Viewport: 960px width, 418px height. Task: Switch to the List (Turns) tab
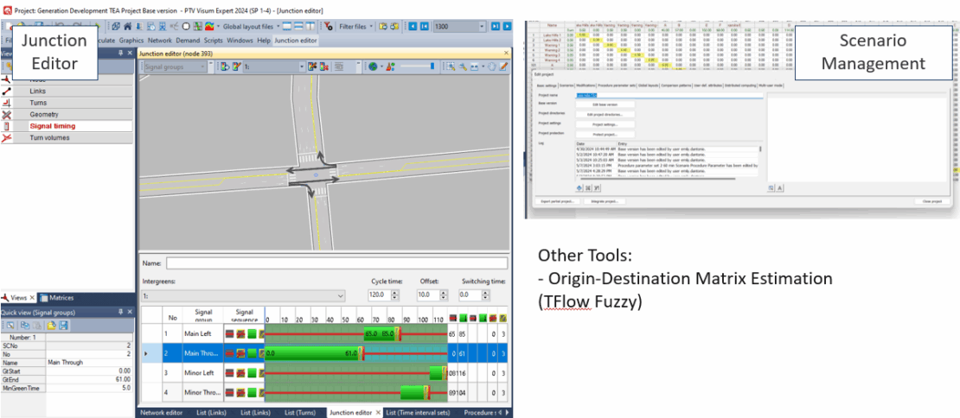(302, 413)
